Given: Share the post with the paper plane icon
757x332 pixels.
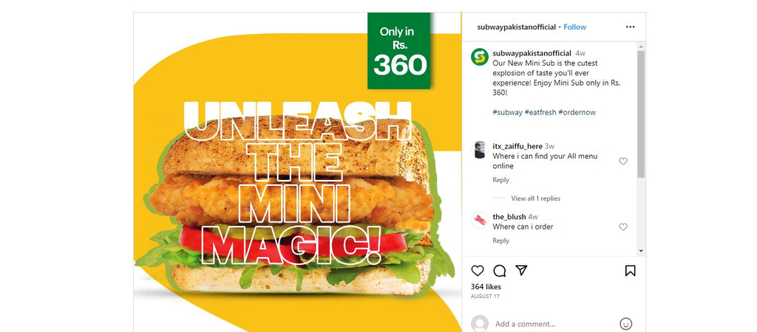Looking at the screenshot, I should click(521, 270).
